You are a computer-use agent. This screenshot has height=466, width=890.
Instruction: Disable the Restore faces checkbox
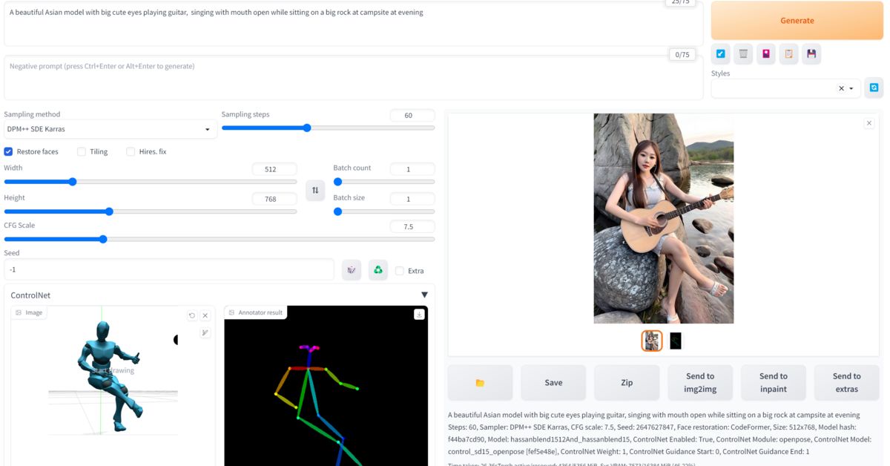9,151
